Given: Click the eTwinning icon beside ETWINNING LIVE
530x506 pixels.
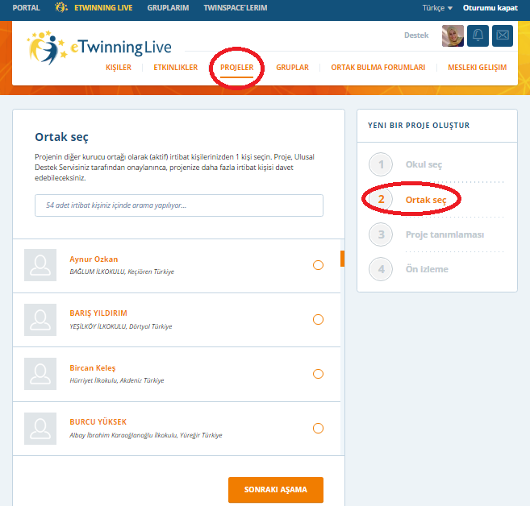Looking at the screenshot, I should point(61,7).
